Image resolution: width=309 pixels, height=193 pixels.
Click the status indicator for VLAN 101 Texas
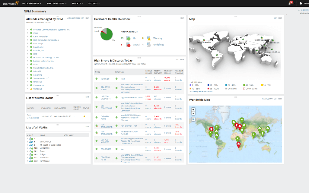32,151
